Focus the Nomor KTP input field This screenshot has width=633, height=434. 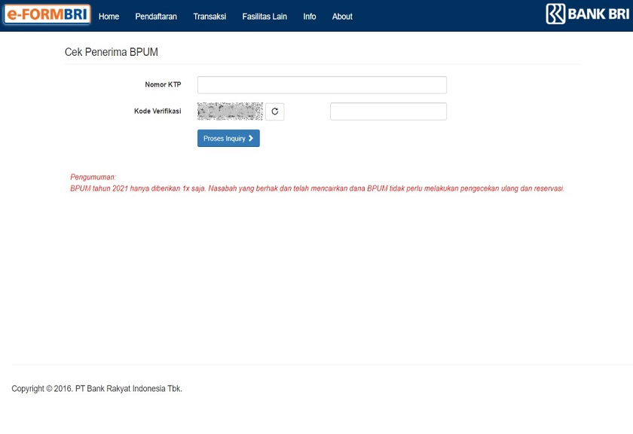(322, 85)
